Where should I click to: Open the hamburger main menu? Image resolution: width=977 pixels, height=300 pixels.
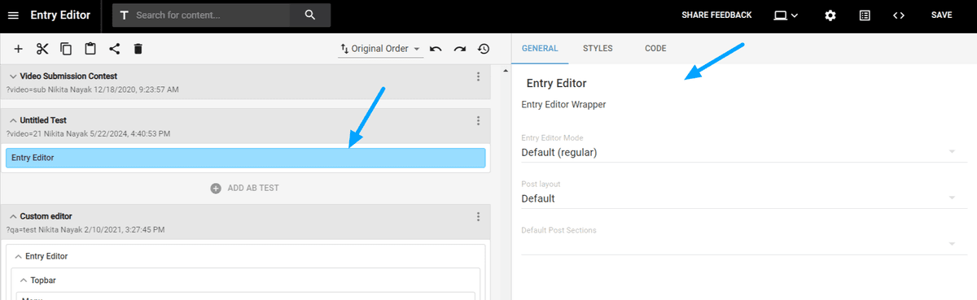click(13, 15)
